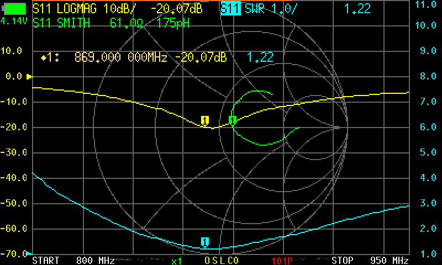Image resolution: width=442 pixels, height=265 pixels.
Task: Click the 10.0 yellow scale label
Action: tap(11, 51)
